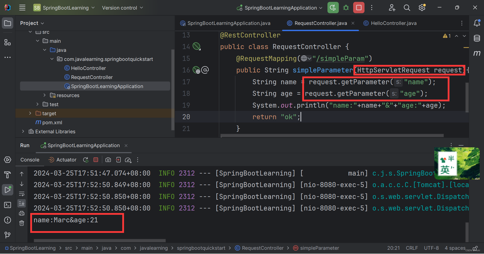Switch to HelloController.java tab

tap(390, 23)
